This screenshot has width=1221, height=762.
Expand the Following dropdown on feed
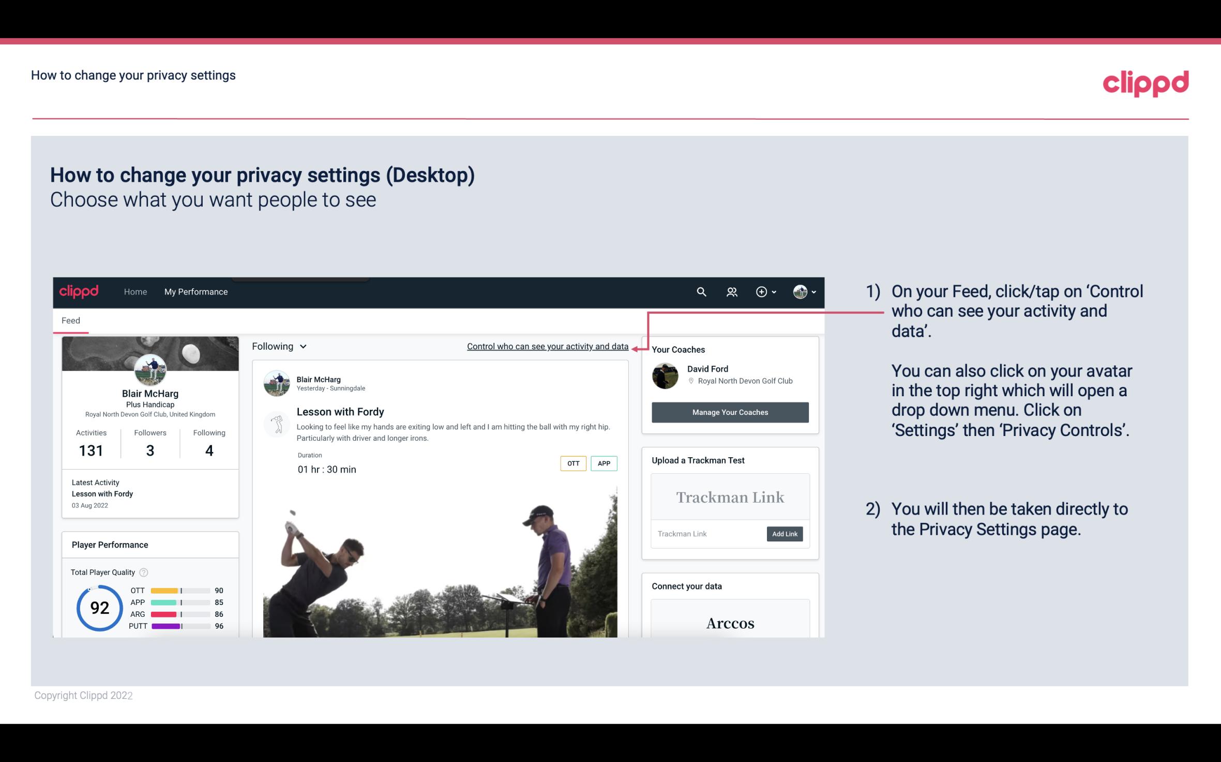(278, 345)
